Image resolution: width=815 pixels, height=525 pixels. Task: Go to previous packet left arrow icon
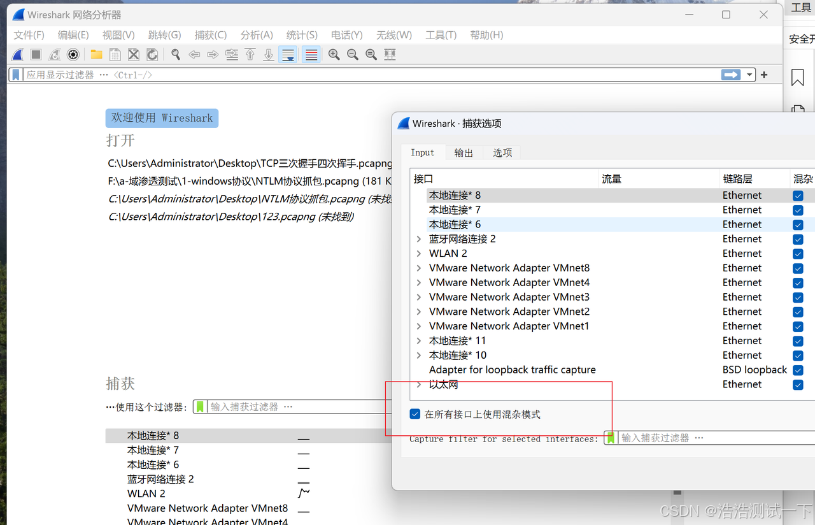194,55
